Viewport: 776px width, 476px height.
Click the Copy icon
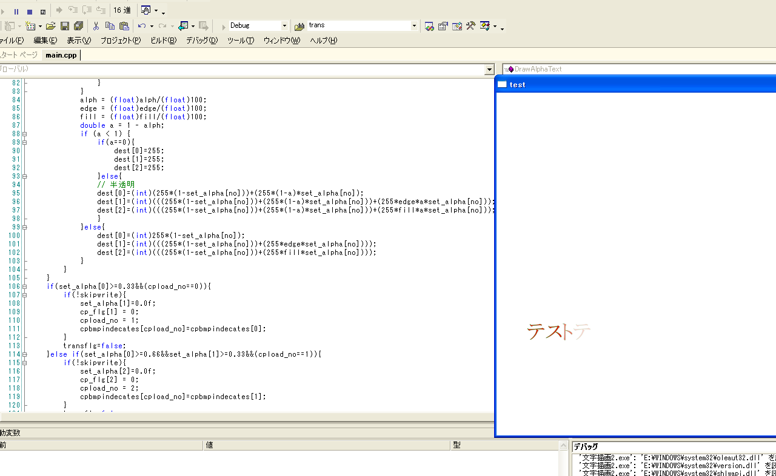[x=110, y=26]
